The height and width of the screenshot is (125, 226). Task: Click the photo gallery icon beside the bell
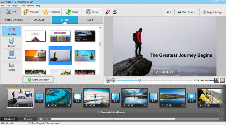(x=115, y=12)
